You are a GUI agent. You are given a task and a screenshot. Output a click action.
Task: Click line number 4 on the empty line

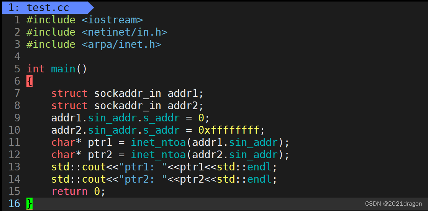coord(17,57)
